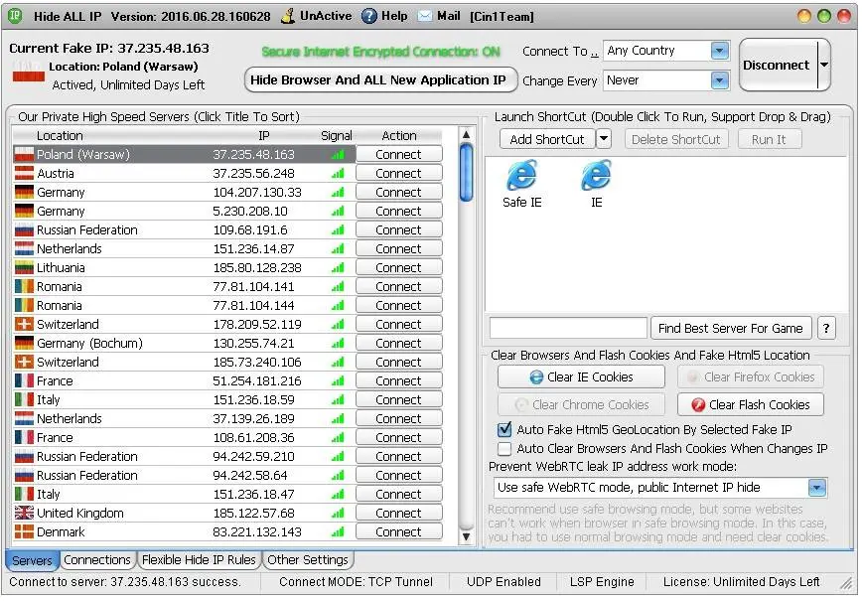
Task: Click the server list scrollbar thumb
Action: tap(466, 172)
